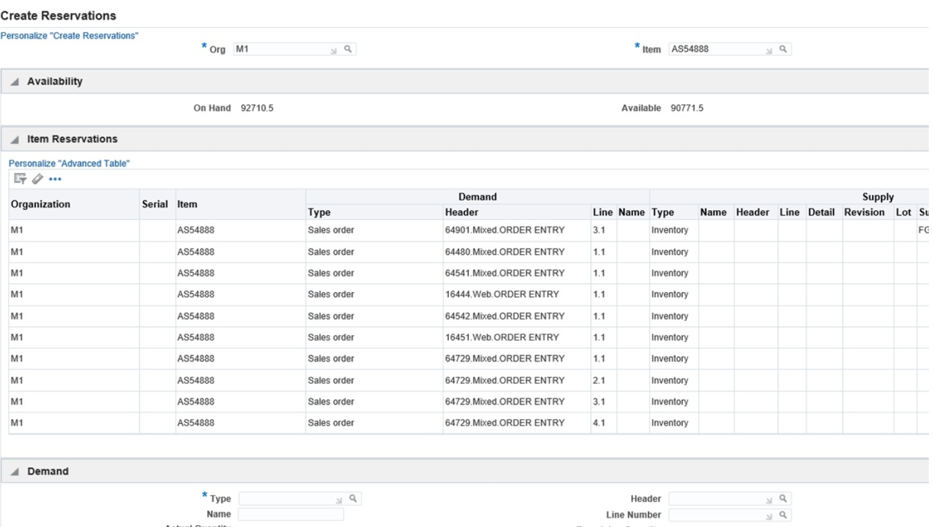934x527 pixels.
Task: Click the filter icon above the reservations table
Action: tap(20, 179)
